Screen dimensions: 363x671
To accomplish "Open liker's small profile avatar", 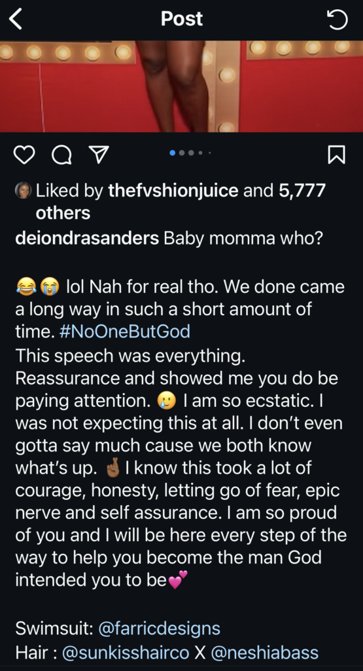I will [x=24, y=191].
